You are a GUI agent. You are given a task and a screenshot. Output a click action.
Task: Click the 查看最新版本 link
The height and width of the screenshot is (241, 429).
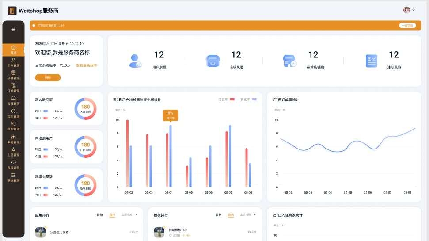tap(87, 65)
